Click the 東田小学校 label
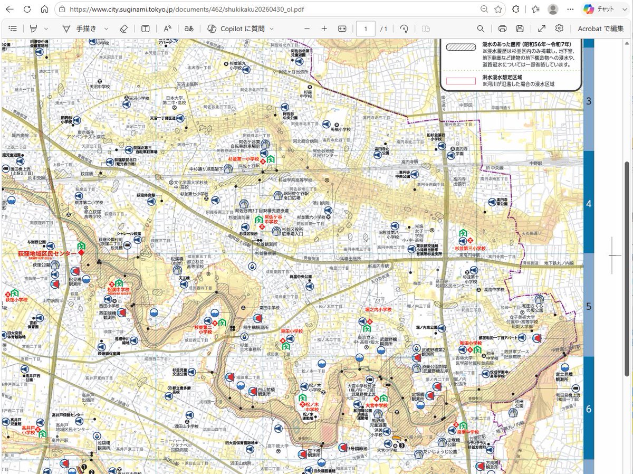 pos(291,331)
